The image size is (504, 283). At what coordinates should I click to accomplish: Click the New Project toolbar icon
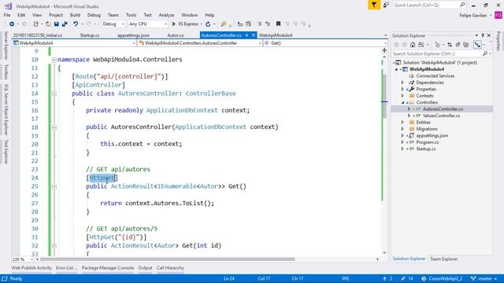point(35,24)
